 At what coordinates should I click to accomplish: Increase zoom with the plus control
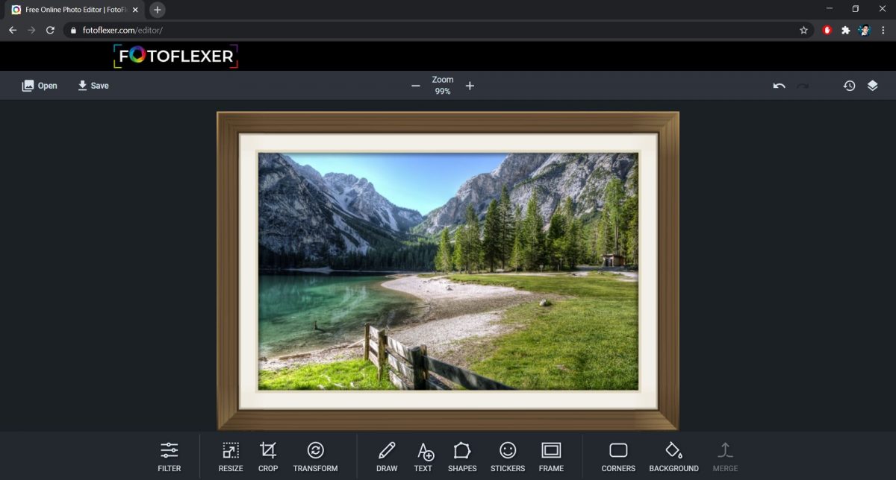tap(470, 86)
